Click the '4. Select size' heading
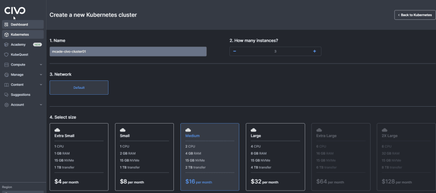The height and width of the screenshot is (193, 436). (x=63, y=117)
